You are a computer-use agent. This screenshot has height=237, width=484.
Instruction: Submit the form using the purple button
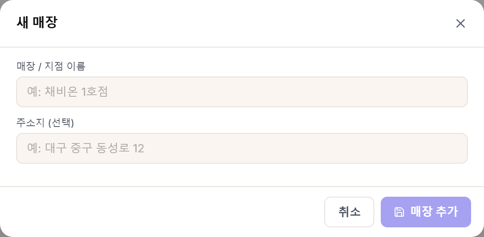[x=426, y=212]
